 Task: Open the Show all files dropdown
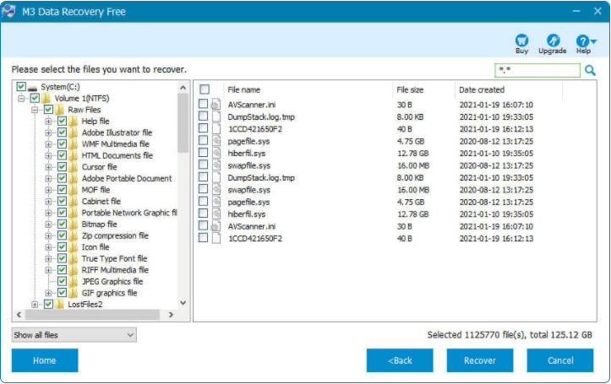pyautogui.click(x=74, y=335)
